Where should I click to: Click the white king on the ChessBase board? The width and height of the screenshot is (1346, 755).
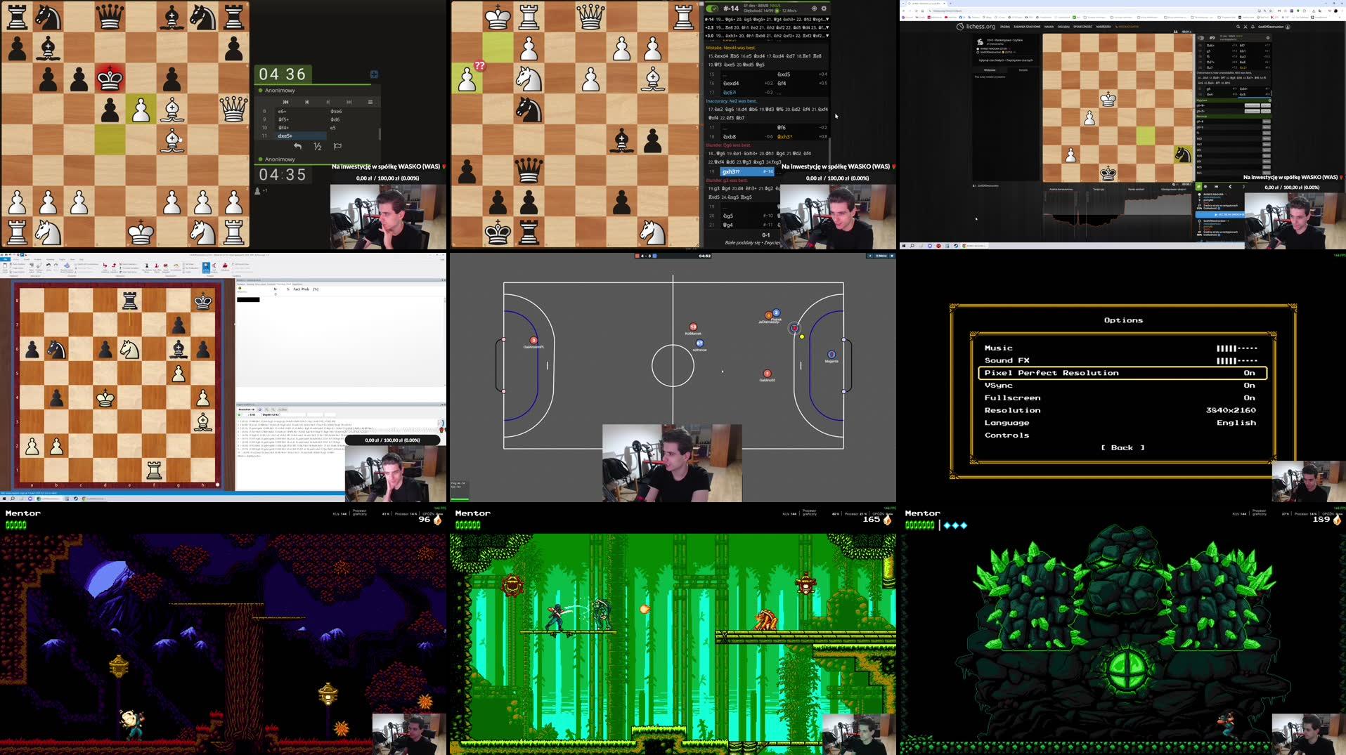[x=105, y=398]
